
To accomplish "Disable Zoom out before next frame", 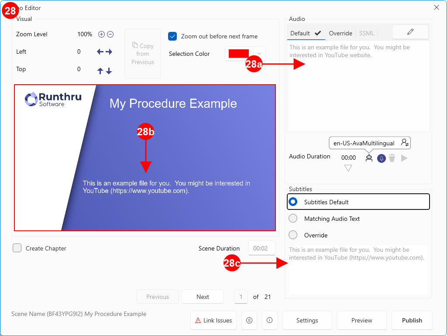I will click(172, 37).
